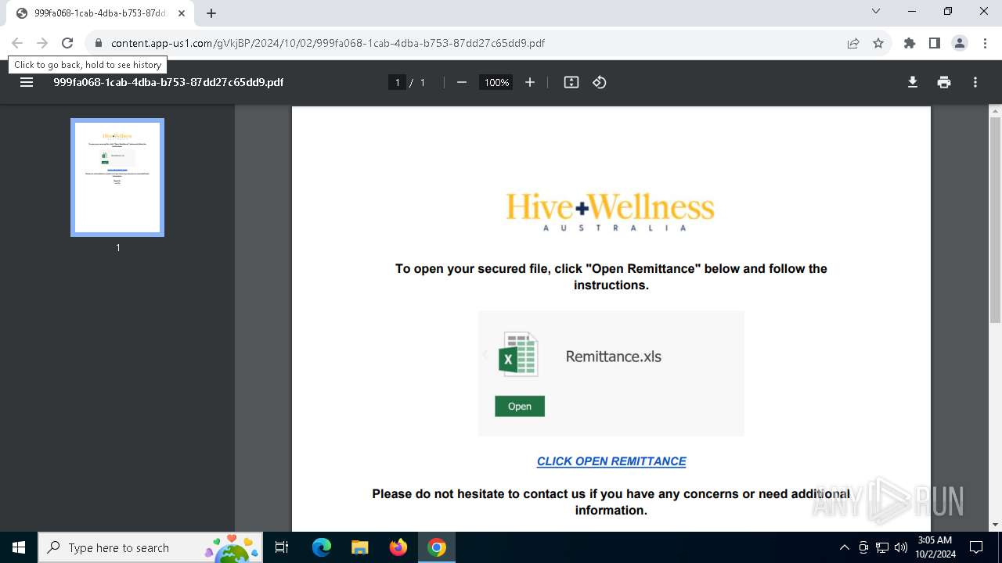1002x563 pixels.
Task: Share this page icon in address bar
Action: click(x=853, y=43)
